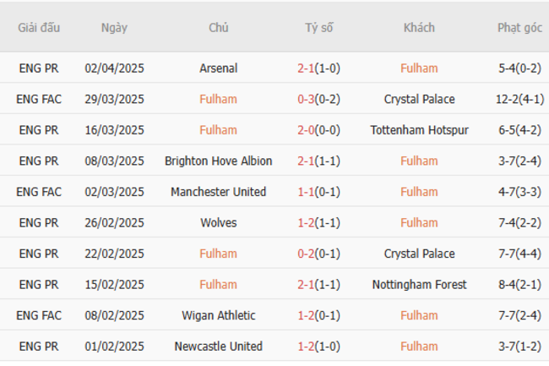Open the Wolves team link
Viewport: 549px width, 366px height.
click(x=219, y=223)
